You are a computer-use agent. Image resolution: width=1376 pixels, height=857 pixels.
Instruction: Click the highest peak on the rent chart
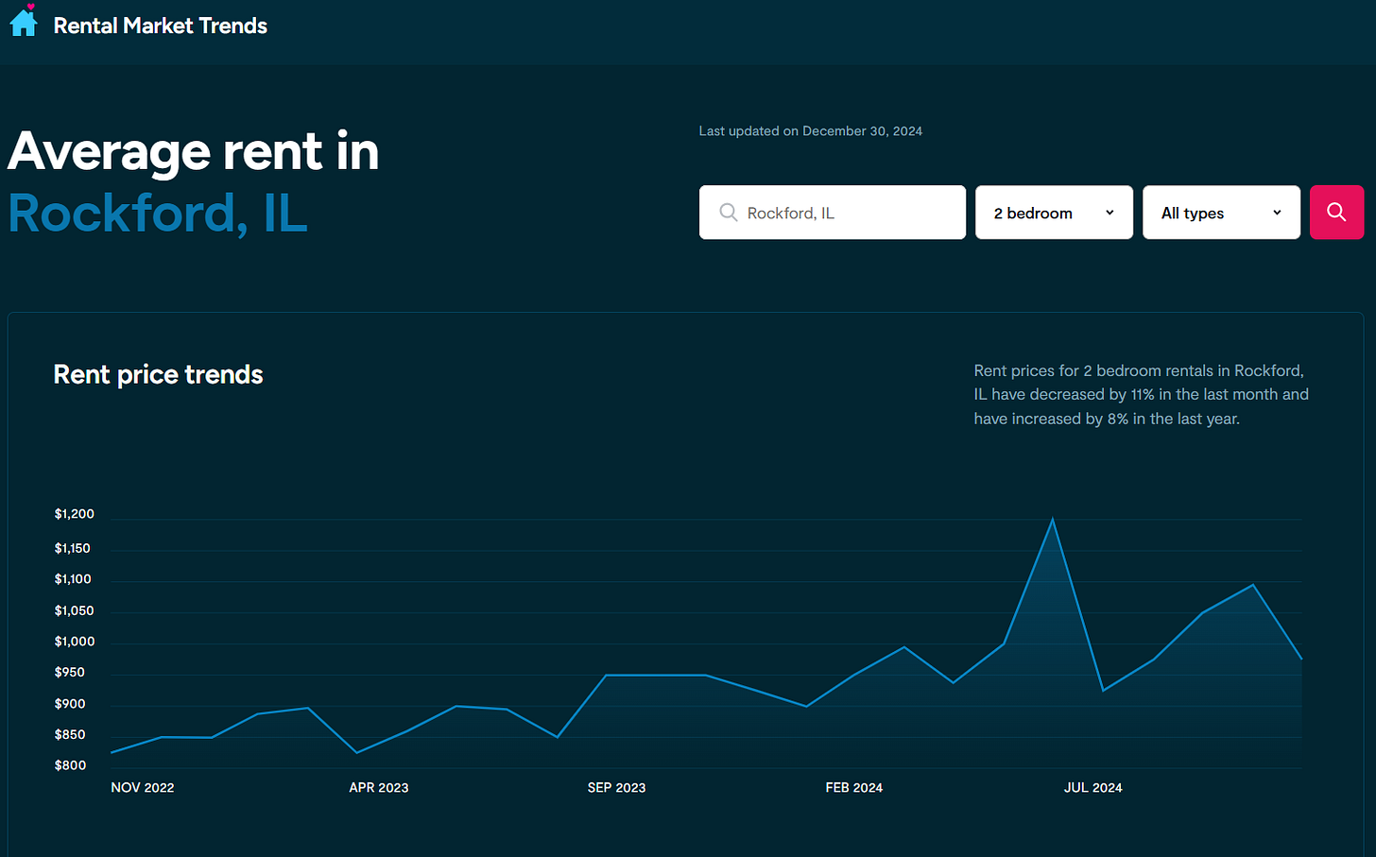pyautogui.click(x=1053, y=519)
